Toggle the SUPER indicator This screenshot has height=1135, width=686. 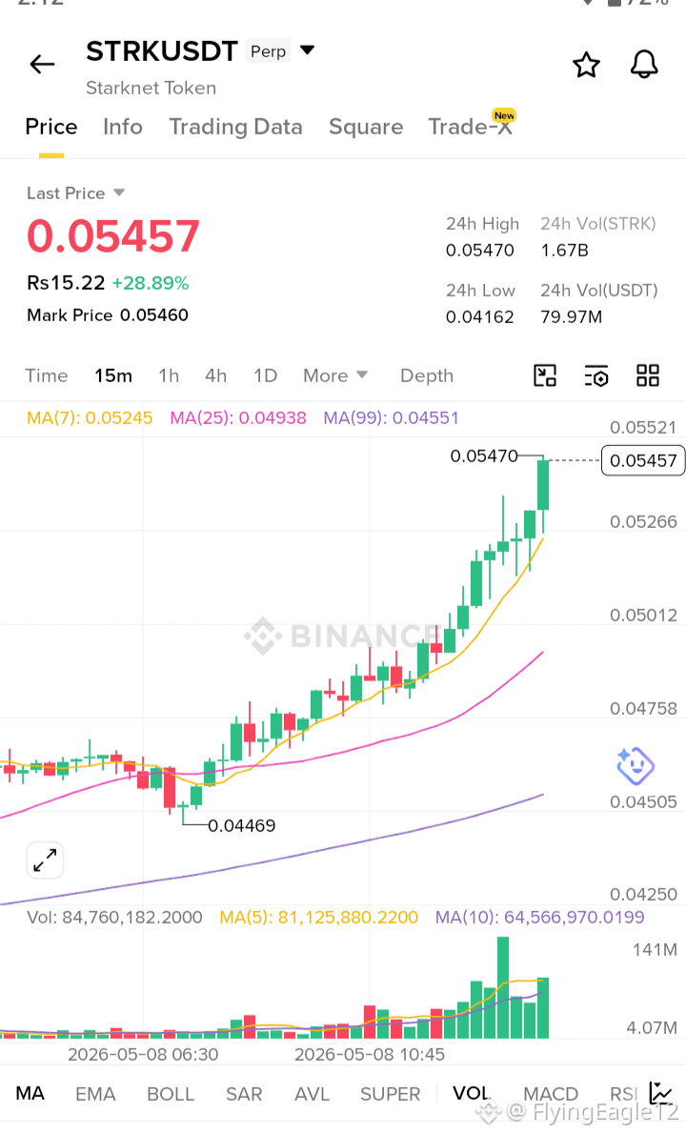pyautogui.click(x=390, y=1093)
